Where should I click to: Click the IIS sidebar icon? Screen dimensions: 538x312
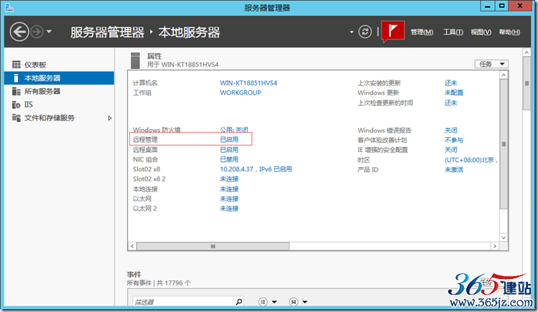pyautogui.click(x=17, y=105)
